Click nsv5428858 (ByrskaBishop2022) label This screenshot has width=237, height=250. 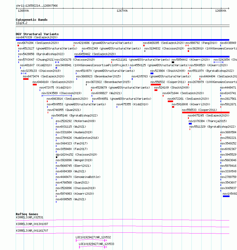click(41, 54)
